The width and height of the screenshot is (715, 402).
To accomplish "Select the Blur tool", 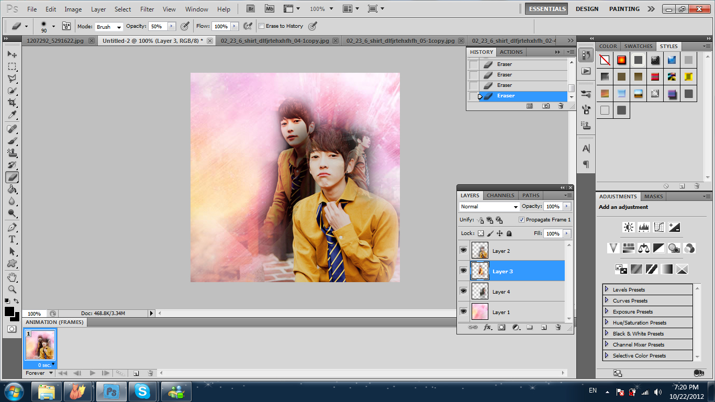I will pos(12,202).
